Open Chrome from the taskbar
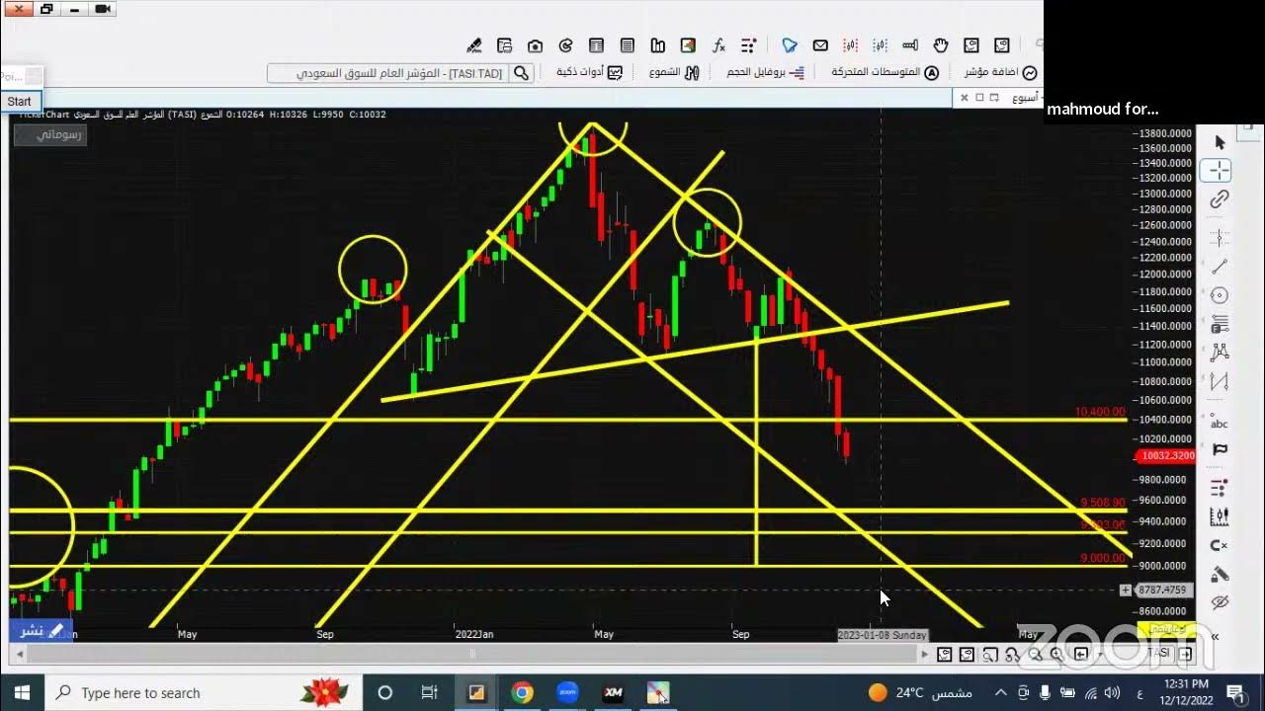 (522, 692)
